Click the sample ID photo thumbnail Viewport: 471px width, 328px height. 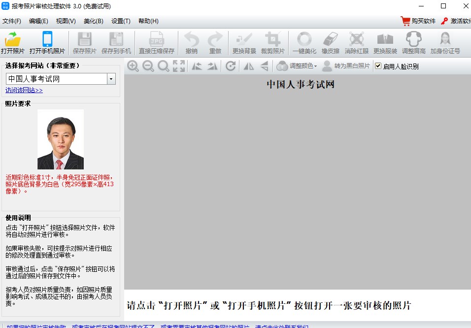60,139
